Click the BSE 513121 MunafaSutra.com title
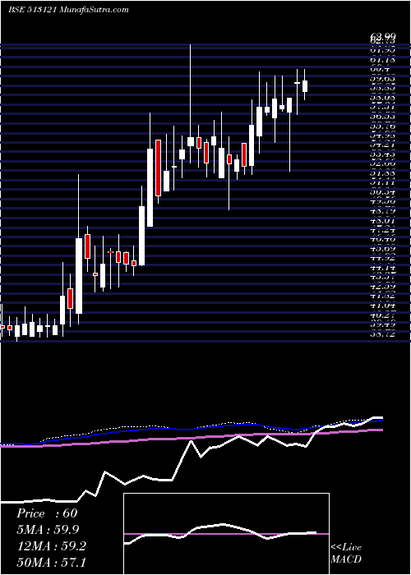The image size is (411, 575). pyautogui.click(x=68, y=10)
